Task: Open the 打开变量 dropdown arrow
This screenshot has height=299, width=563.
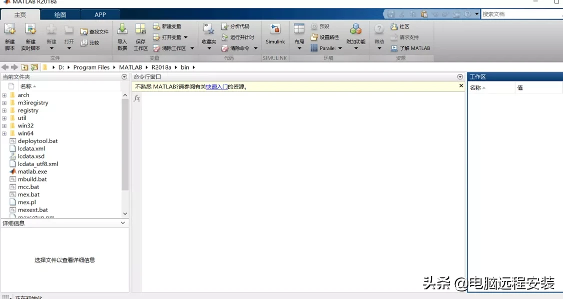Action: (x=186, y=37)
